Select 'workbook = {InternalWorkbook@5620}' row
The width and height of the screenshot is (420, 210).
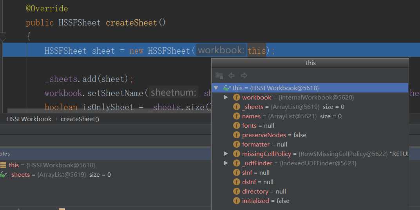(310, 98)
